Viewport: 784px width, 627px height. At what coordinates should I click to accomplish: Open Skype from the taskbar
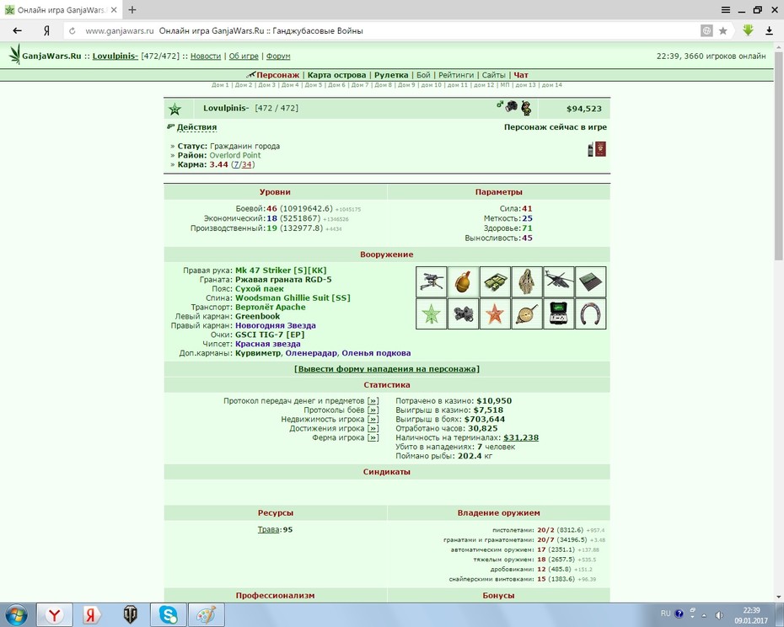click(168, 614)
